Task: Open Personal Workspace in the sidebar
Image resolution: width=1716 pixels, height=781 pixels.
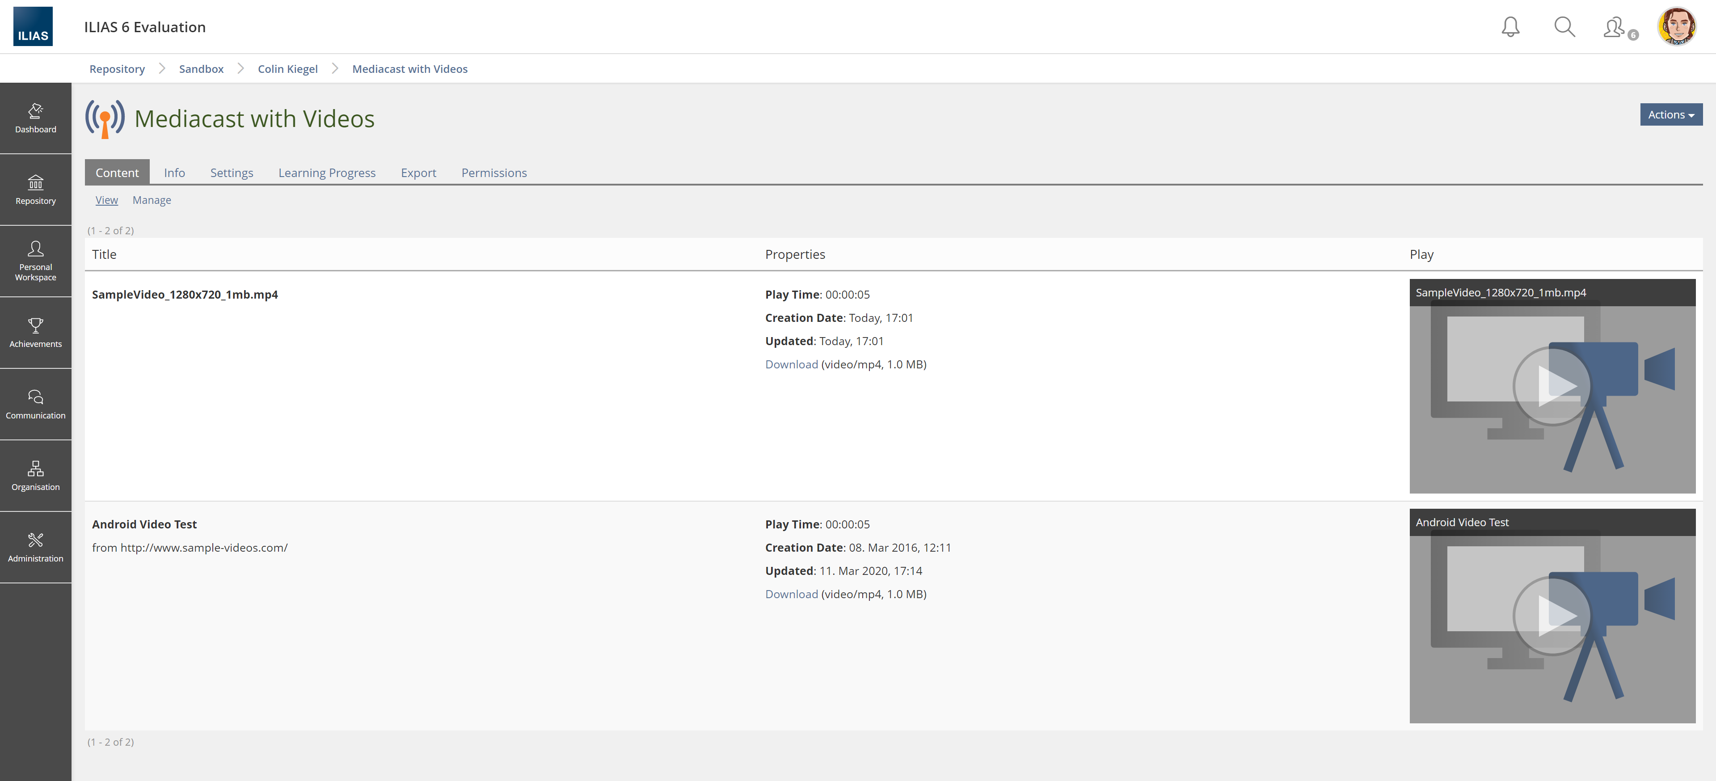Action: 35,261
